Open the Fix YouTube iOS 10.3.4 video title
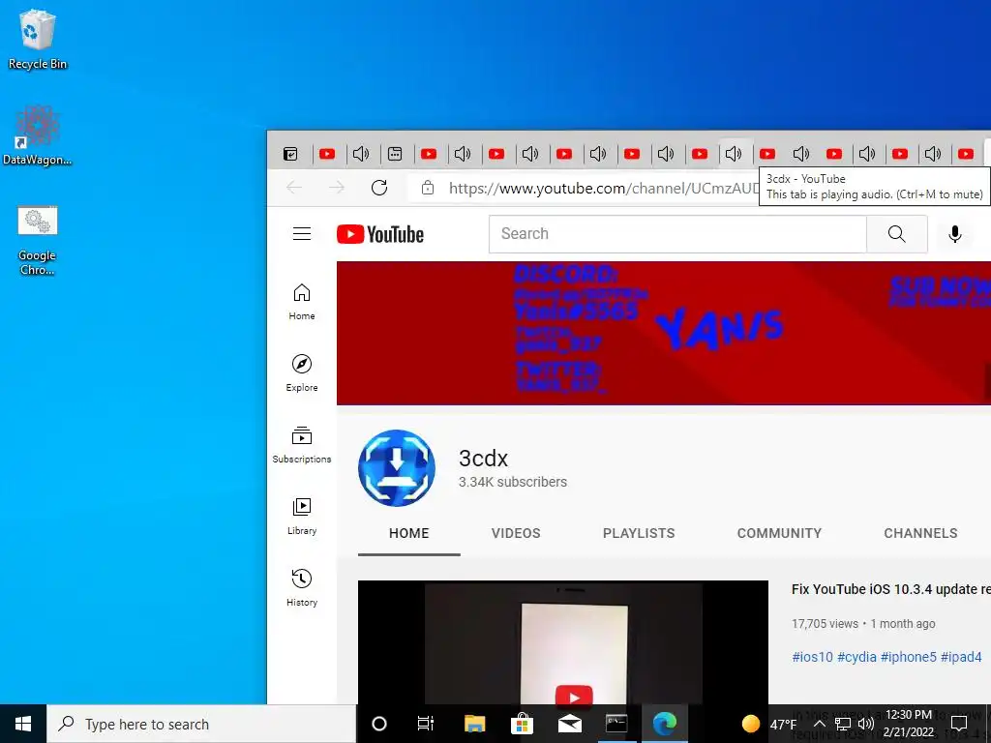This screenshot has height=743, width=991. tap(891, 589)
